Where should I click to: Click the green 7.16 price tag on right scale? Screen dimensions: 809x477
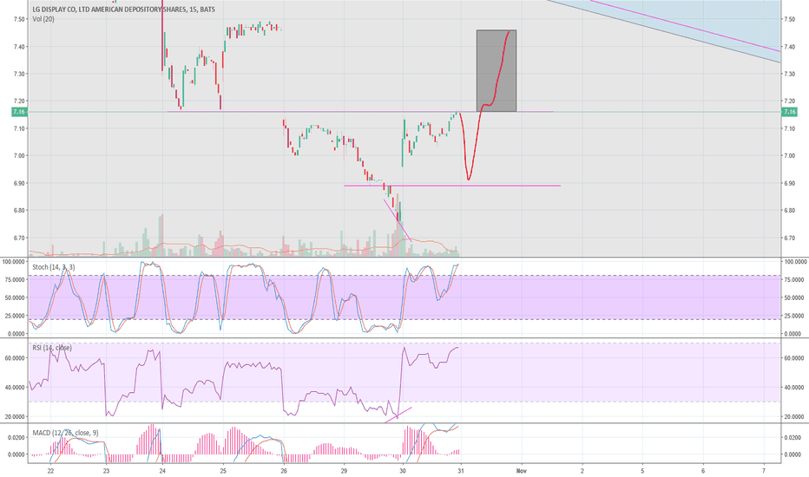[x=789, y=112]
